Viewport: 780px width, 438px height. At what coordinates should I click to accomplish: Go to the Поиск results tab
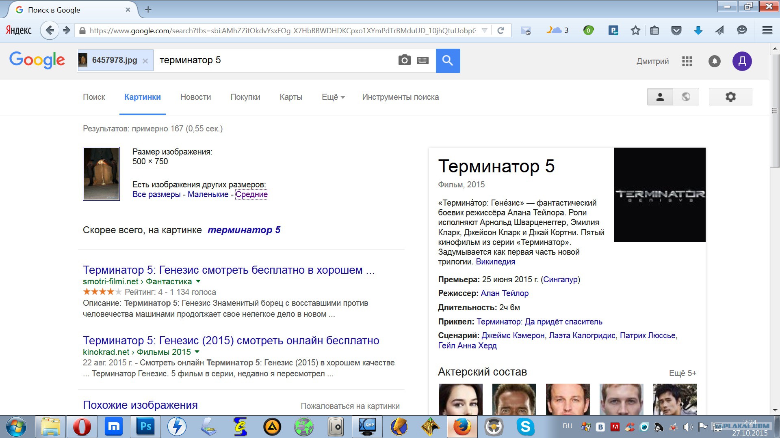94,97
